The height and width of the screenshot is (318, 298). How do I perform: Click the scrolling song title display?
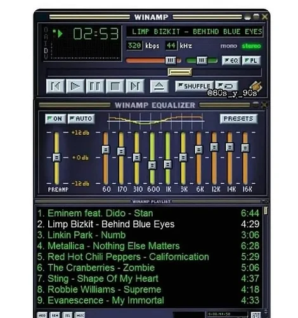point(195,32)
